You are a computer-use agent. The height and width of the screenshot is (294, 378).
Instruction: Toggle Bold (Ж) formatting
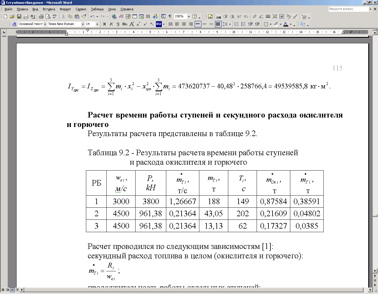tap(104, 24)
